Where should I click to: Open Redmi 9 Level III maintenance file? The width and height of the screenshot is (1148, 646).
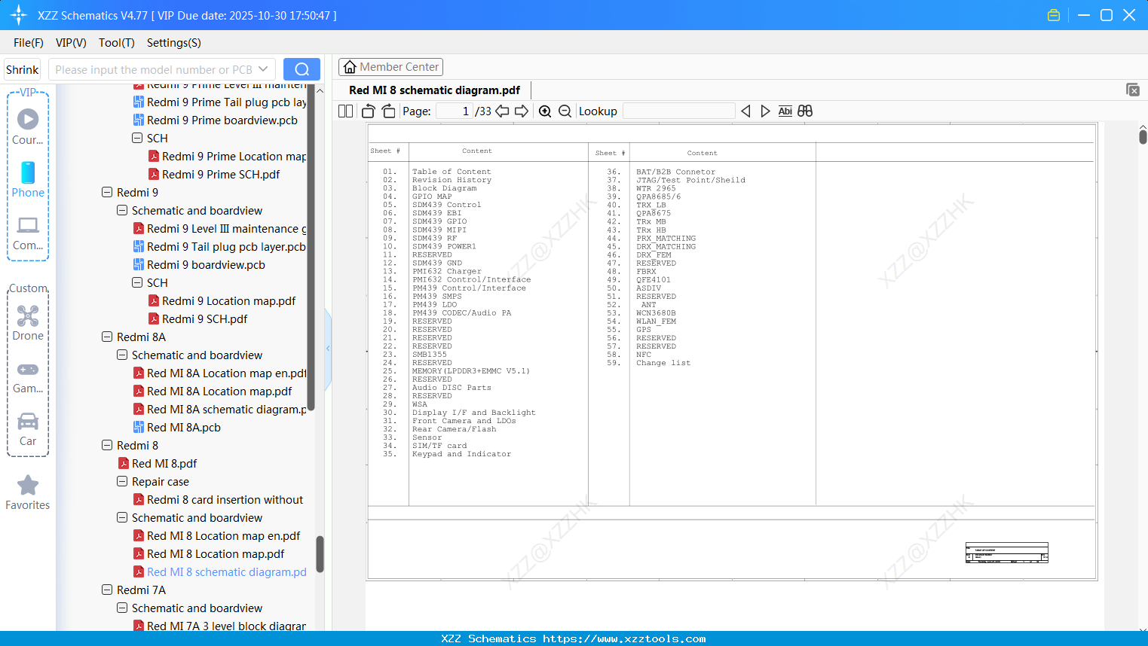pyautogui.click(x=226, y=229)
